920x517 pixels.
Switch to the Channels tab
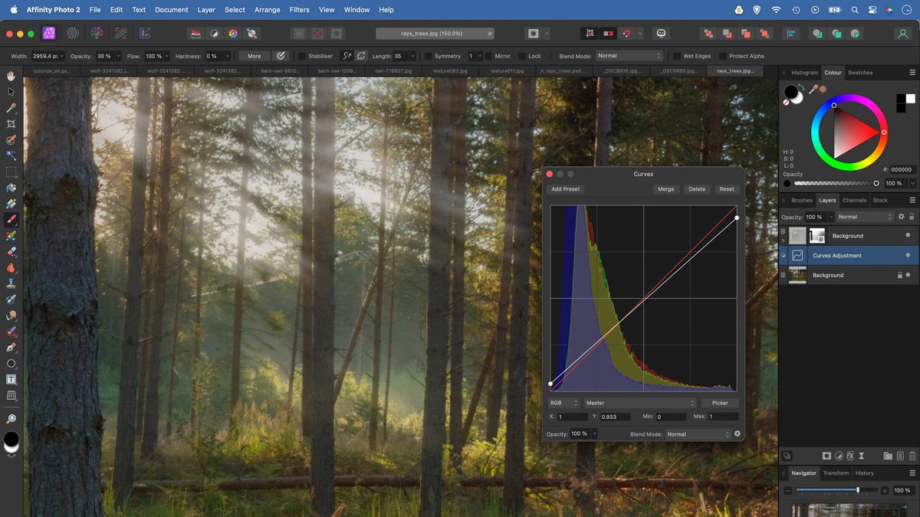pyautogui.click(x=854, y=200)
